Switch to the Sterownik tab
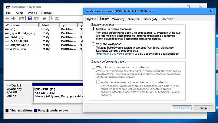This screenshot has height=123, width=218. 134,19
